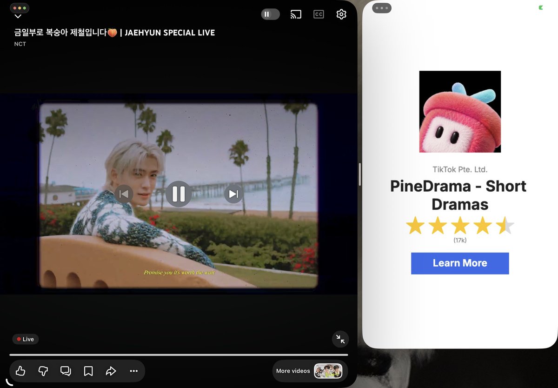Image resolution: width=558 pixels, height=388 pixels.
Task: Click the JAEHYUN SPECIAL LIVE video title
Action: pyautogui.click(x=114, y=33)
